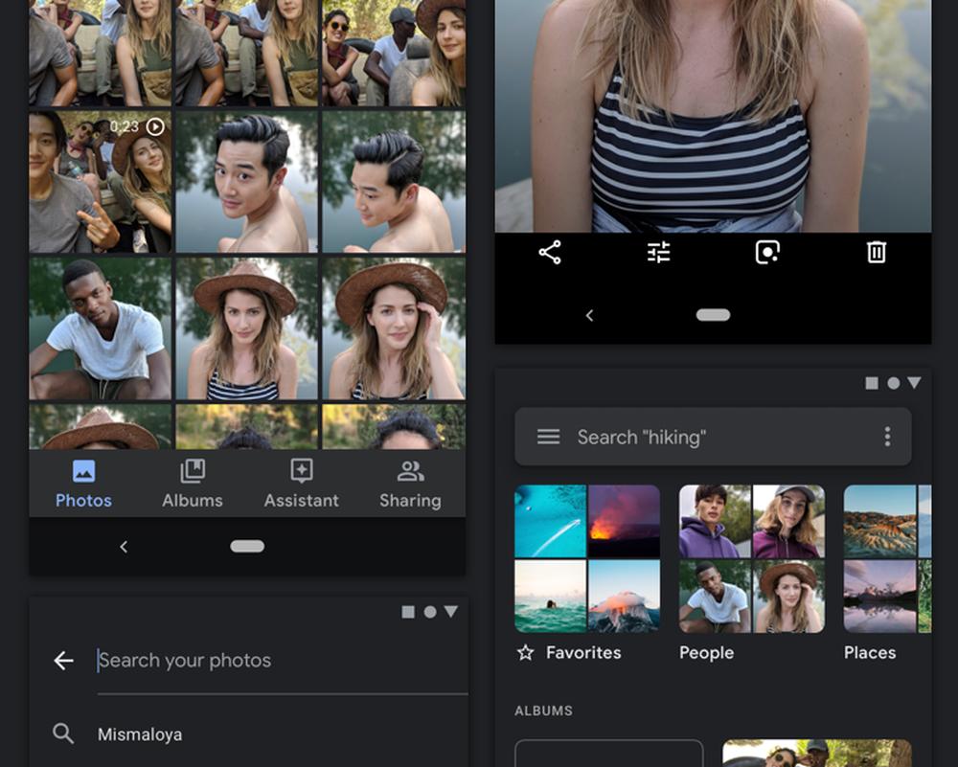Viewport: 958px width, 767px height.
Task: Click the magnifier icon next to Mismaloya
Action: 64,734
